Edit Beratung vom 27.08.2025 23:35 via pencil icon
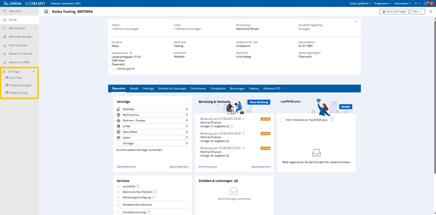 pyautogui.click(x=244, y=133)
